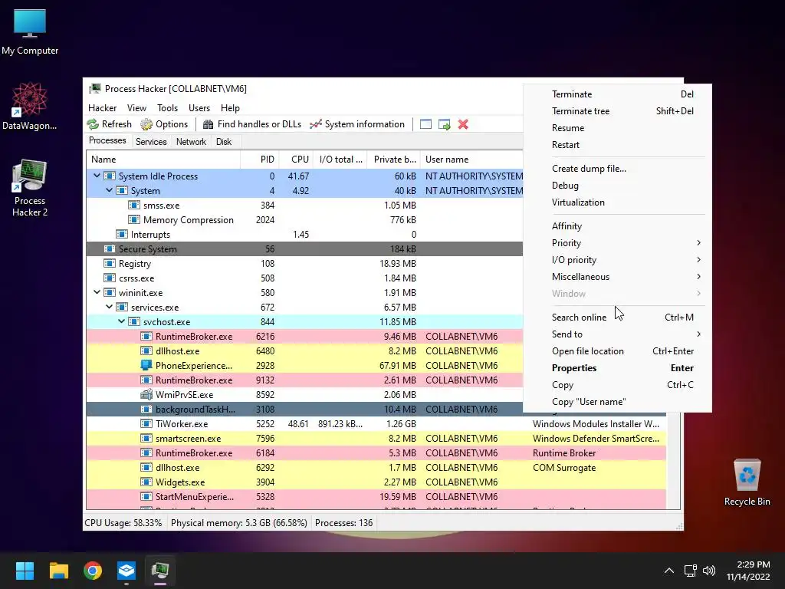Collapse the svchost.exe tree node
Screen dimensions: 785x589
[122, 321]
